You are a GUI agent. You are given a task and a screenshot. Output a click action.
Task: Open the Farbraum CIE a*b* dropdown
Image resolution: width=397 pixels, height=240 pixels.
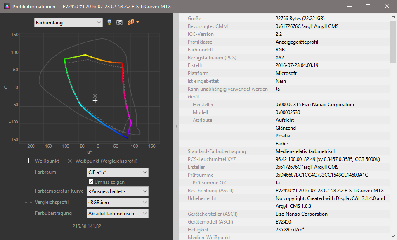[x=117, y=172]
